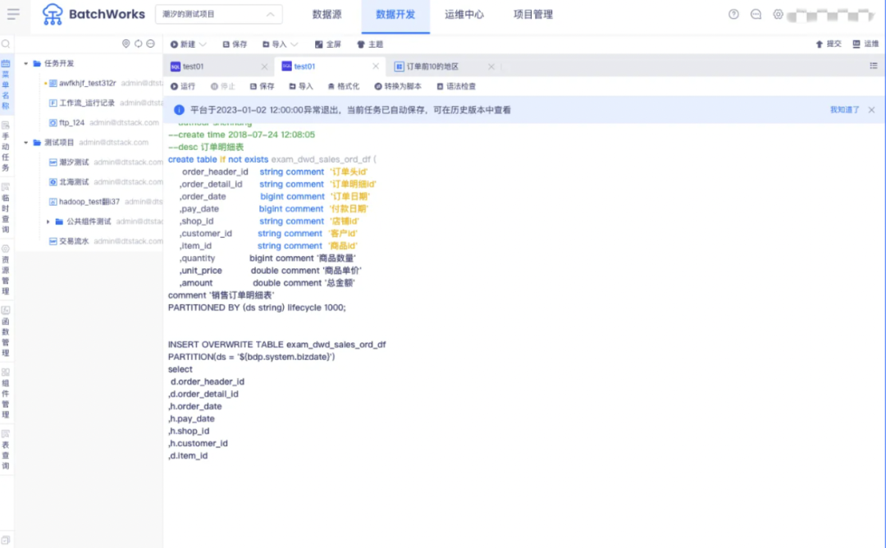Open the 新建 dropdown to create a task
Image resolution: width=886 pixels, height=548 pixels.
tap(188, 43)
